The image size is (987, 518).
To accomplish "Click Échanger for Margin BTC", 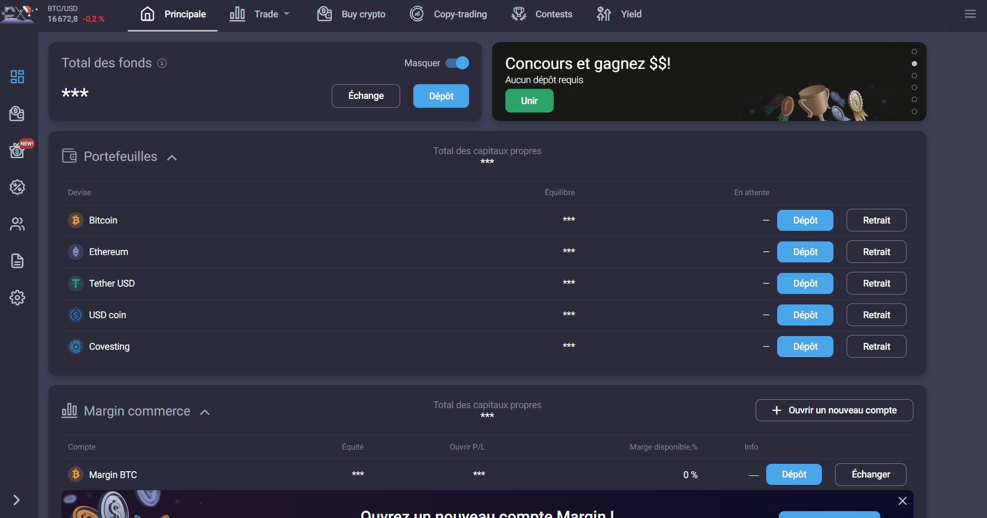I will pos(871,474).
